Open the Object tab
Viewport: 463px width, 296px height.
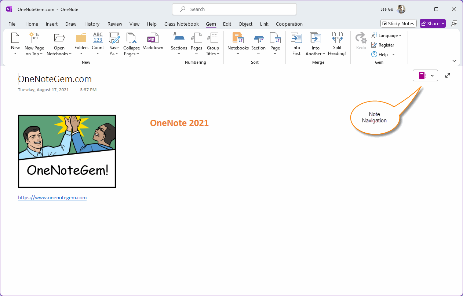coord(245,24)
